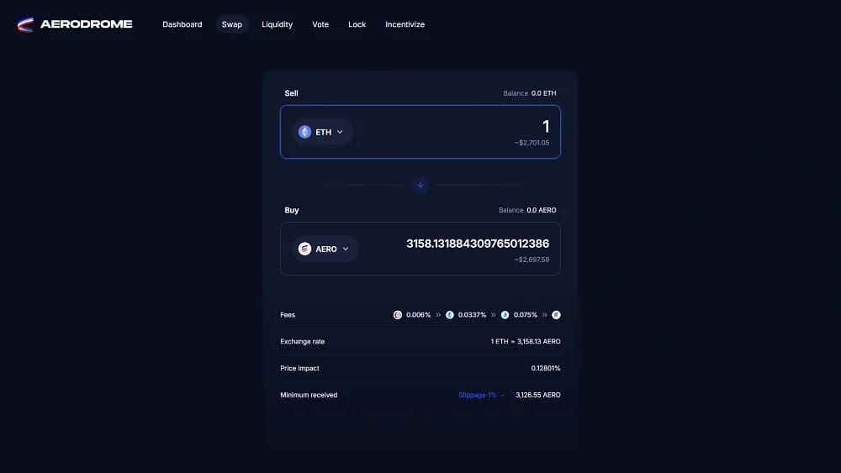Click the ETH token icon
The height and width of the screenshot is (473, 841).
[x=304, y=132]
